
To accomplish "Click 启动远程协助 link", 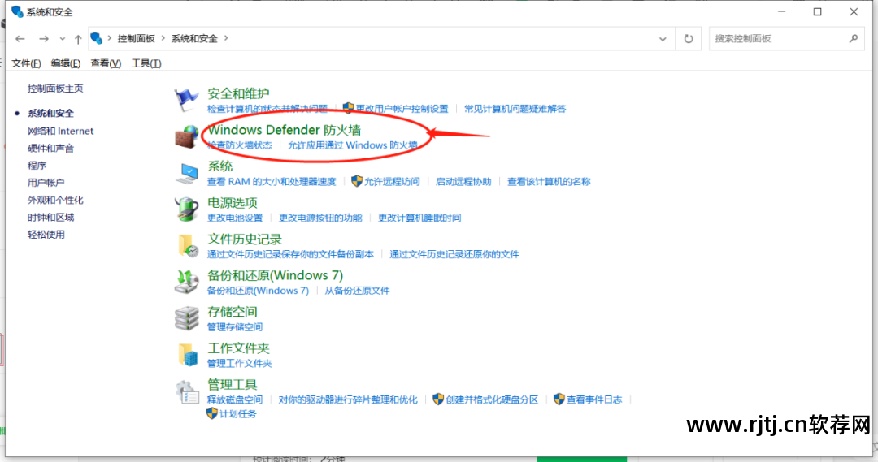I will pos(463,181).
